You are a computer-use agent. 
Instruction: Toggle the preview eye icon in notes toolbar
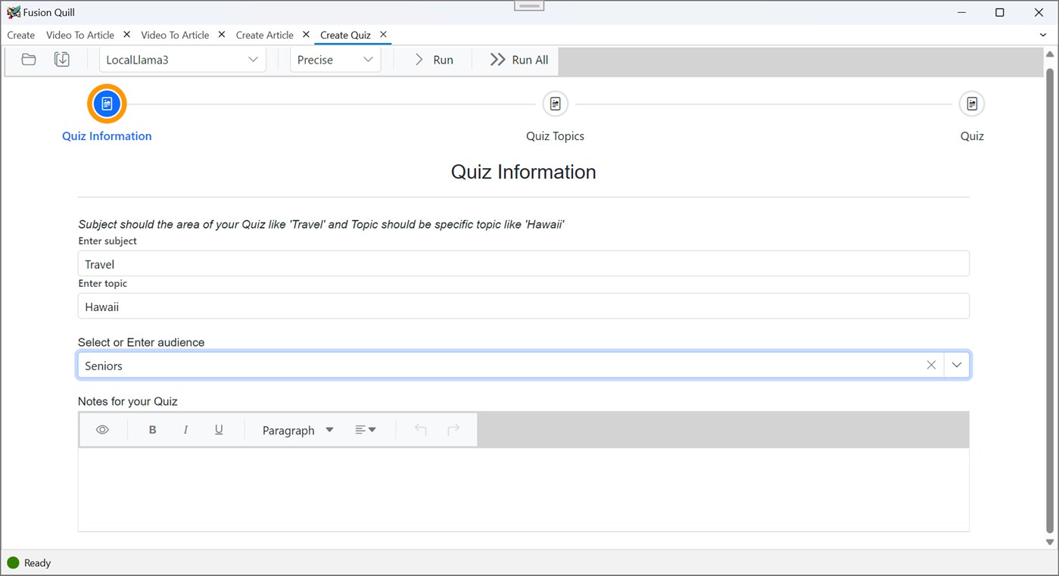click(102, 429)
